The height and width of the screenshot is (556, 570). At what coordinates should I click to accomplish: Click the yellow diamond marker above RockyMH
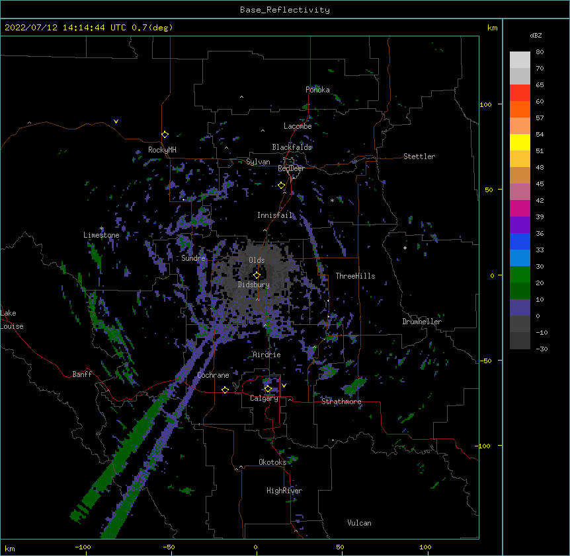pos(165,135)
